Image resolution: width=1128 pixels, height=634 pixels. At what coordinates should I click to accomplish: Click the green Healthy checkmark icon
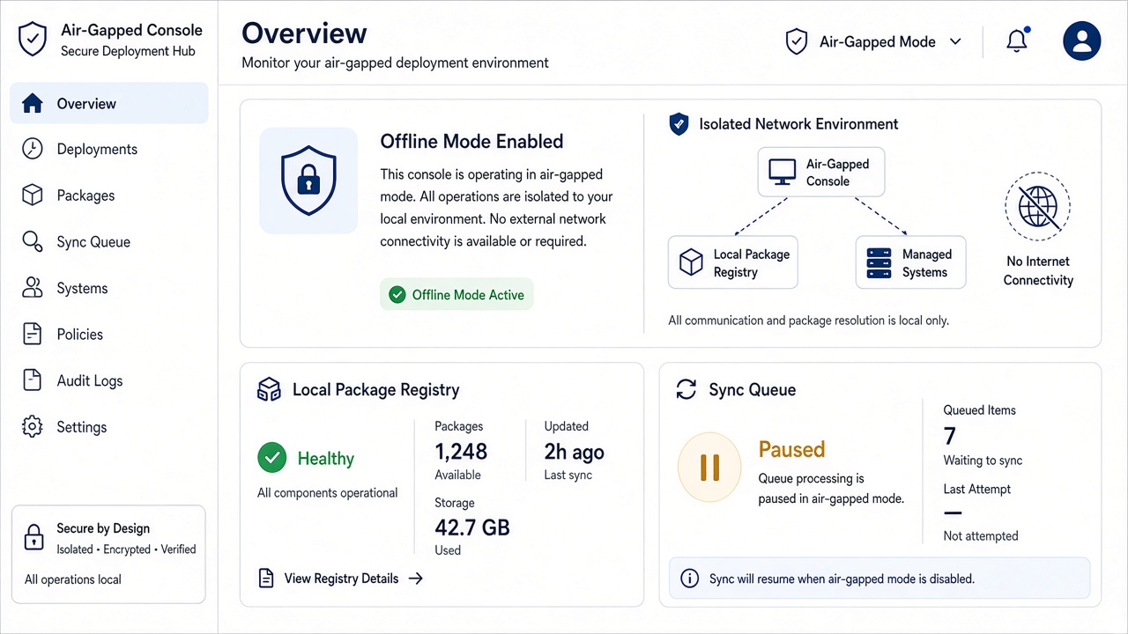(272, 458)
